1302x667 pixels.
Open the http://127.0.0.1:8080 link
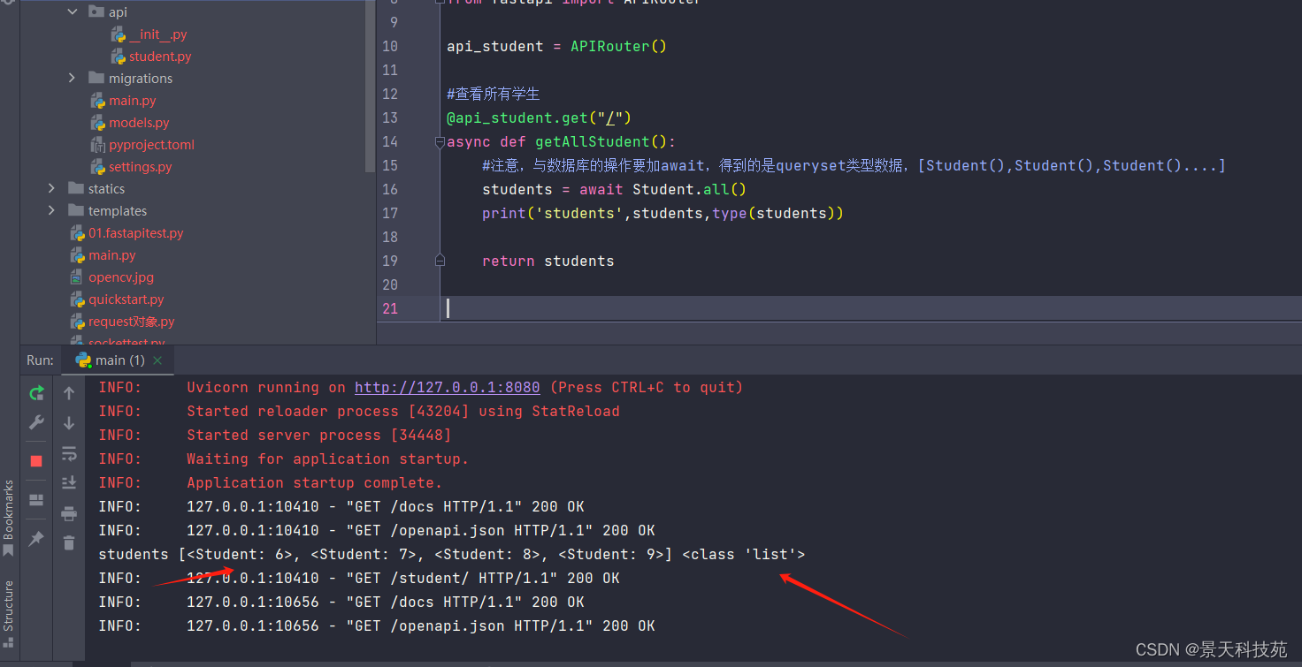pyautogui.click(x=447, y=387)
